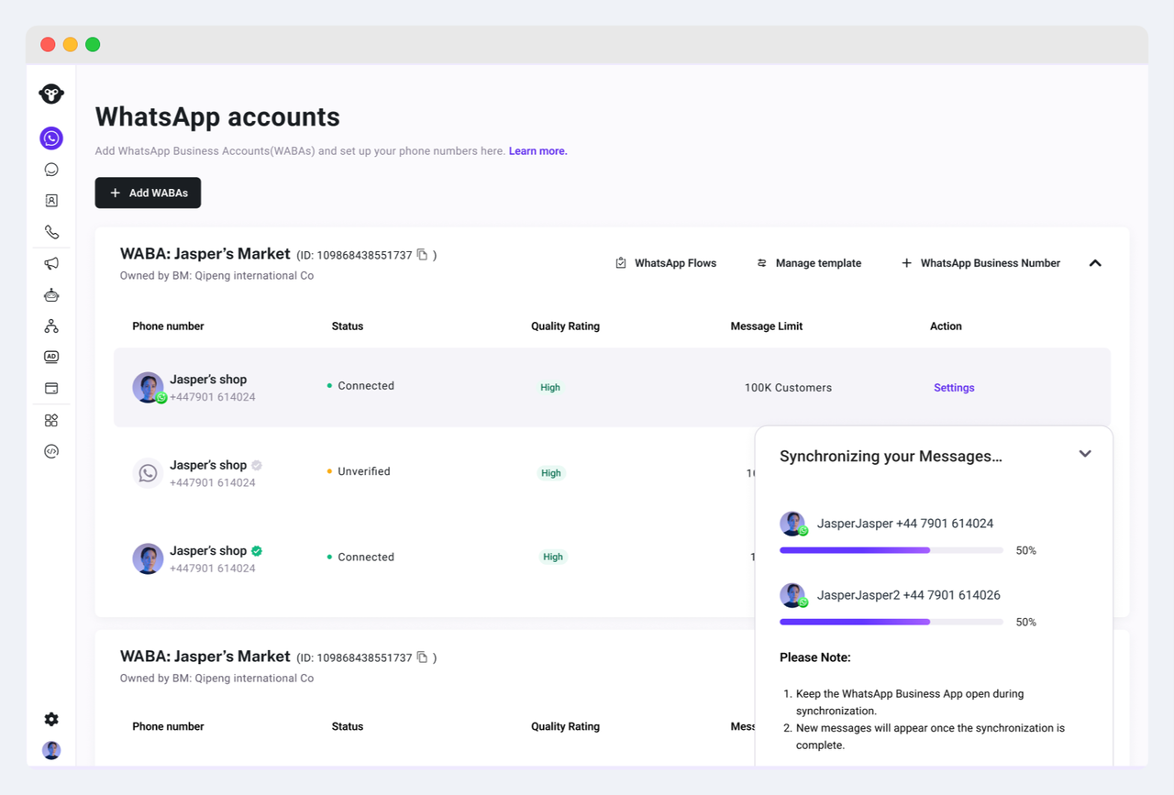Click the JasperJasper sync progress bar
The width and height of the screenshot is (1174, 795).
(x=891, y=550)
